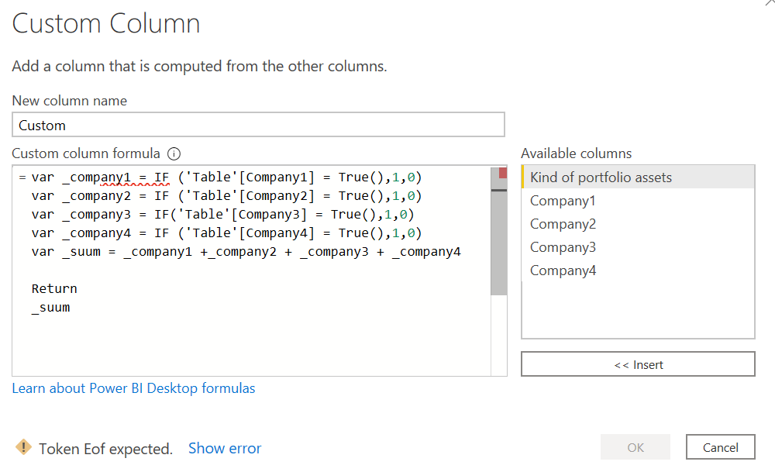Click the << Insert button
The image size is (775, 472).
tap(638, 364)
